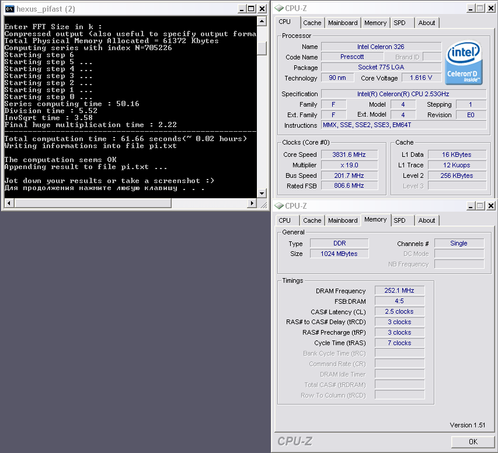Click the L1 Trace value '12 Kuops'
Screen dimensions: 498x453
457,165
